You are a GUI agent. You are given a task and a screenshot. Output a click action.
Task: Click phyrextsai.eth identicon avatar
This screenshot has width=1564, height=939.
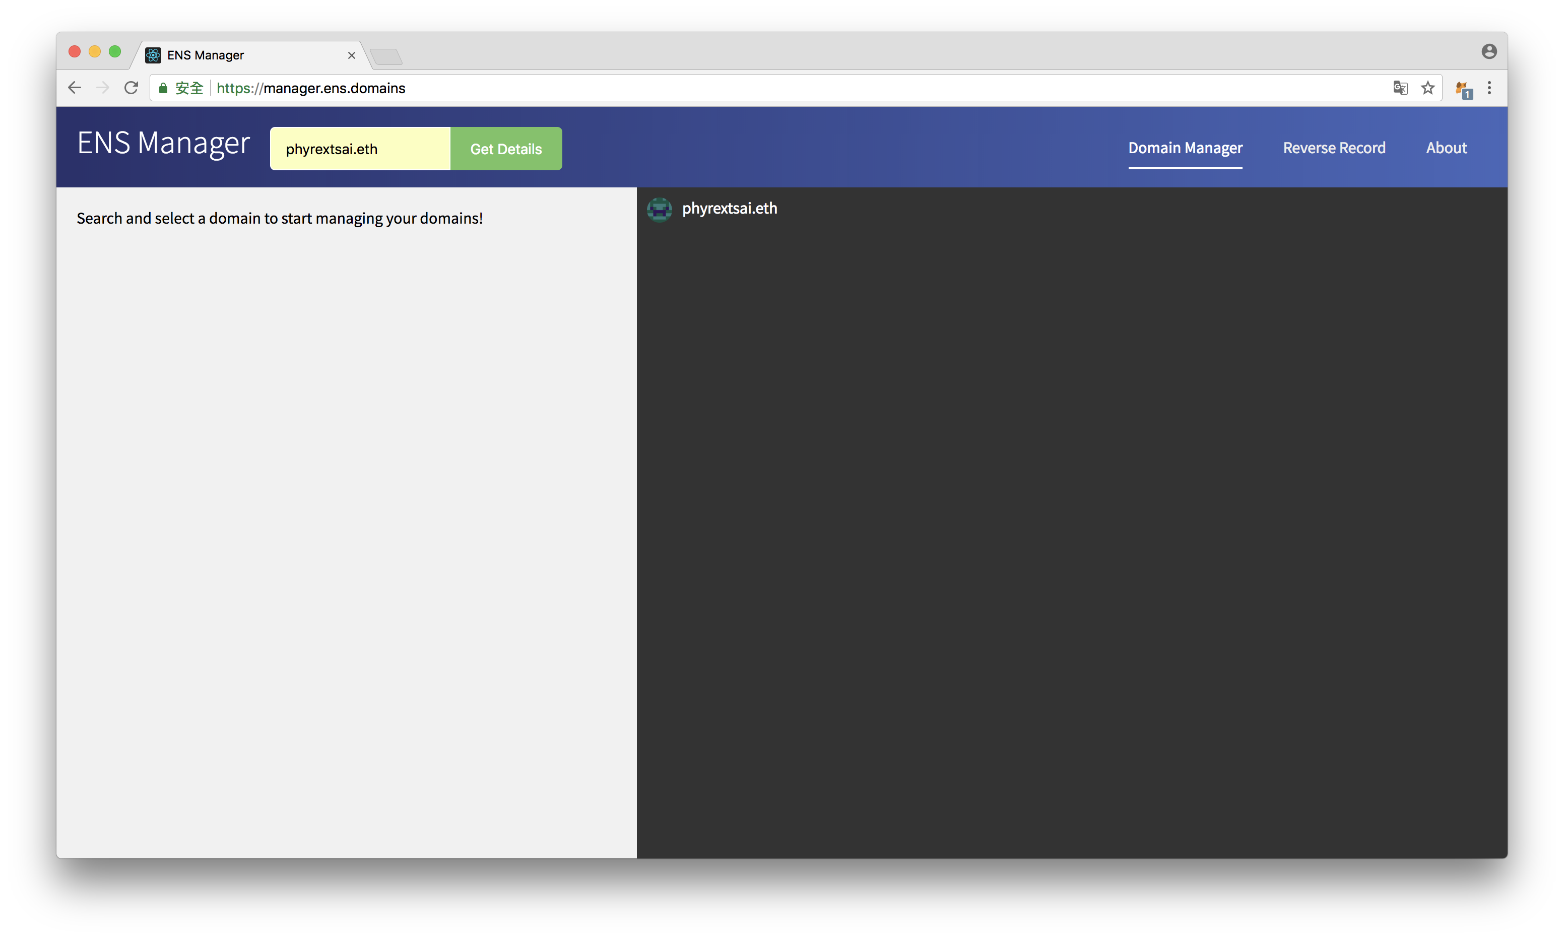coord(659,210)
